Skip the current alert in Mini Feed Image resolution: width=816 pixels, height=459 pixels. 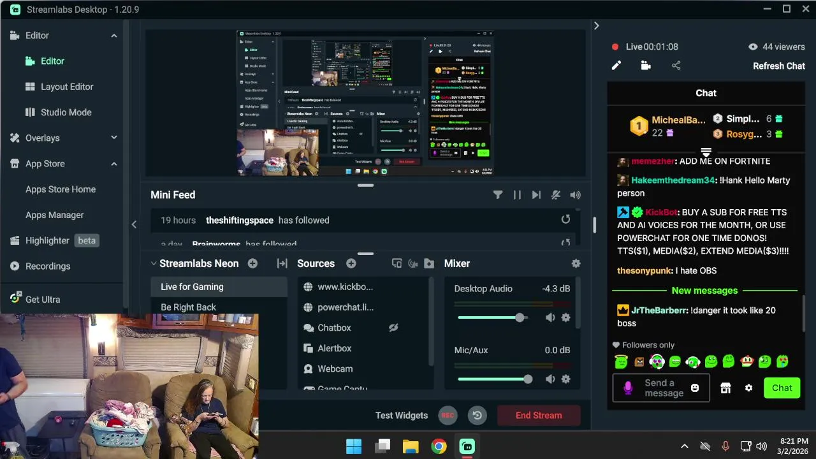[536, 195]
